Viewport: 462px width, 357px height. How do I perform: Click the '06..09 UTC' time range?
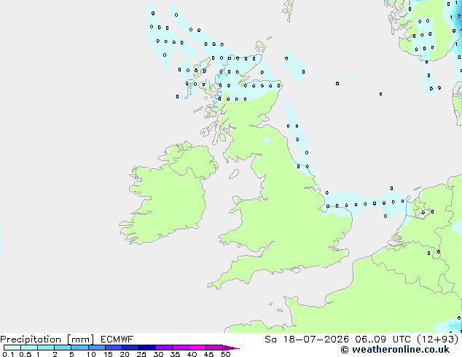[x=383, y=340]
